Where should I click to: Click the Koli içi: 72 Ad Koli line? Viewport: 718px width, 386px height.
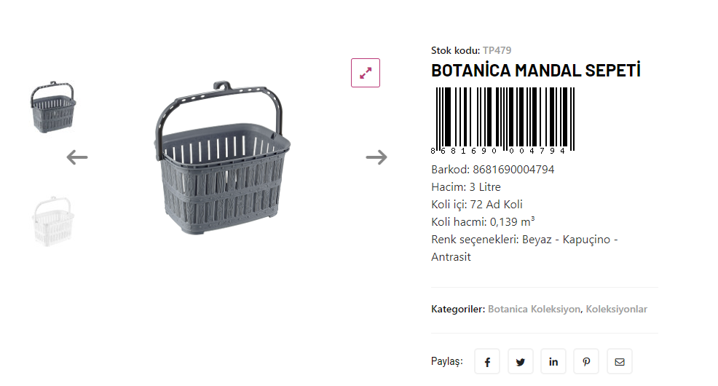476,205
